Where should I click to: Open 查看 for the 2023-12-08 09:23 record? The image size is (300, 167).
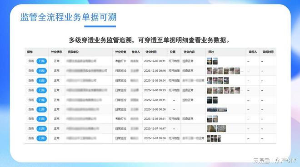[31, 90]
